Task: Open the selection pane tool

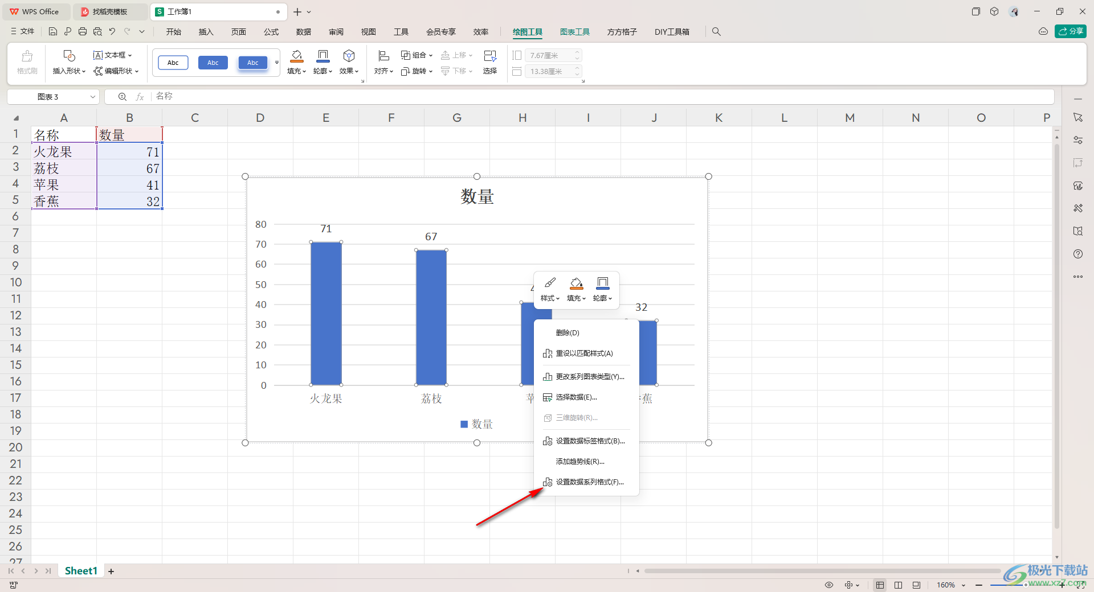Action: tap(490, 63)
